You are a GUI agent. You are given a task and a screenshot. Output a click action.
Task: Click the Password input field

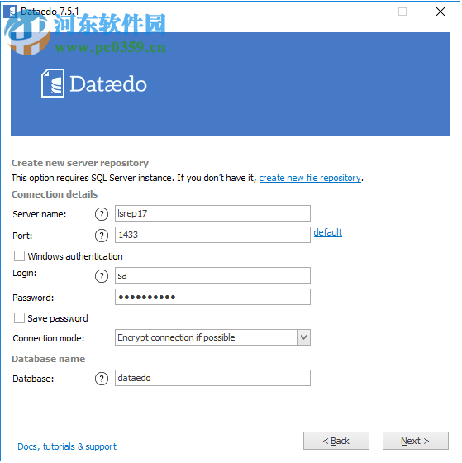(x=212, y=297)
